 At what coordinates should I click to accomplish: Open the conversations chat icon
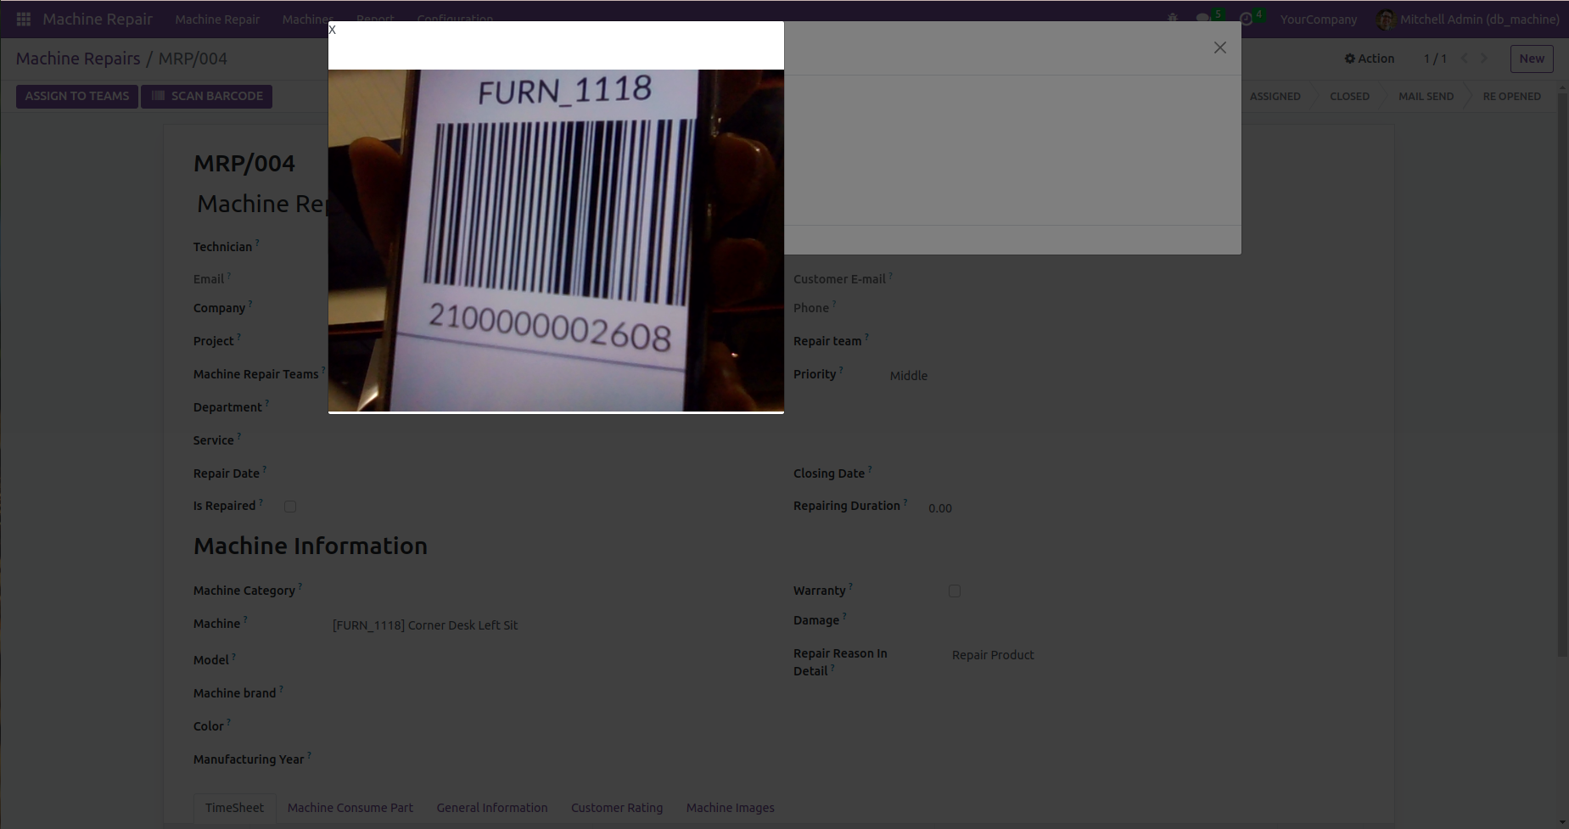tap(1203, 19)
